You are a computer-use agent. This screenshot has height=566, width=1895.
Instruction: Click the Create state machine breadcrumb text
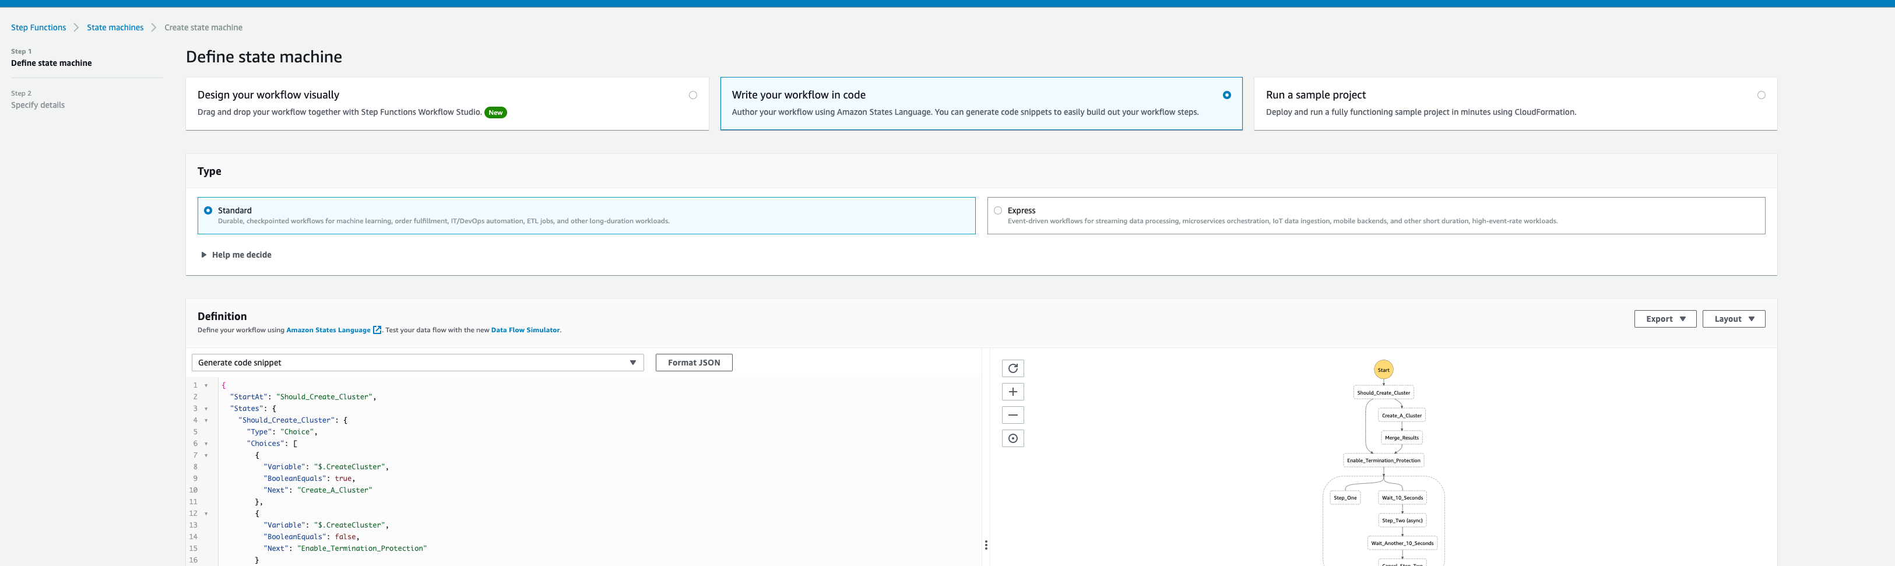pyautogui.click(x=203, y=27)
